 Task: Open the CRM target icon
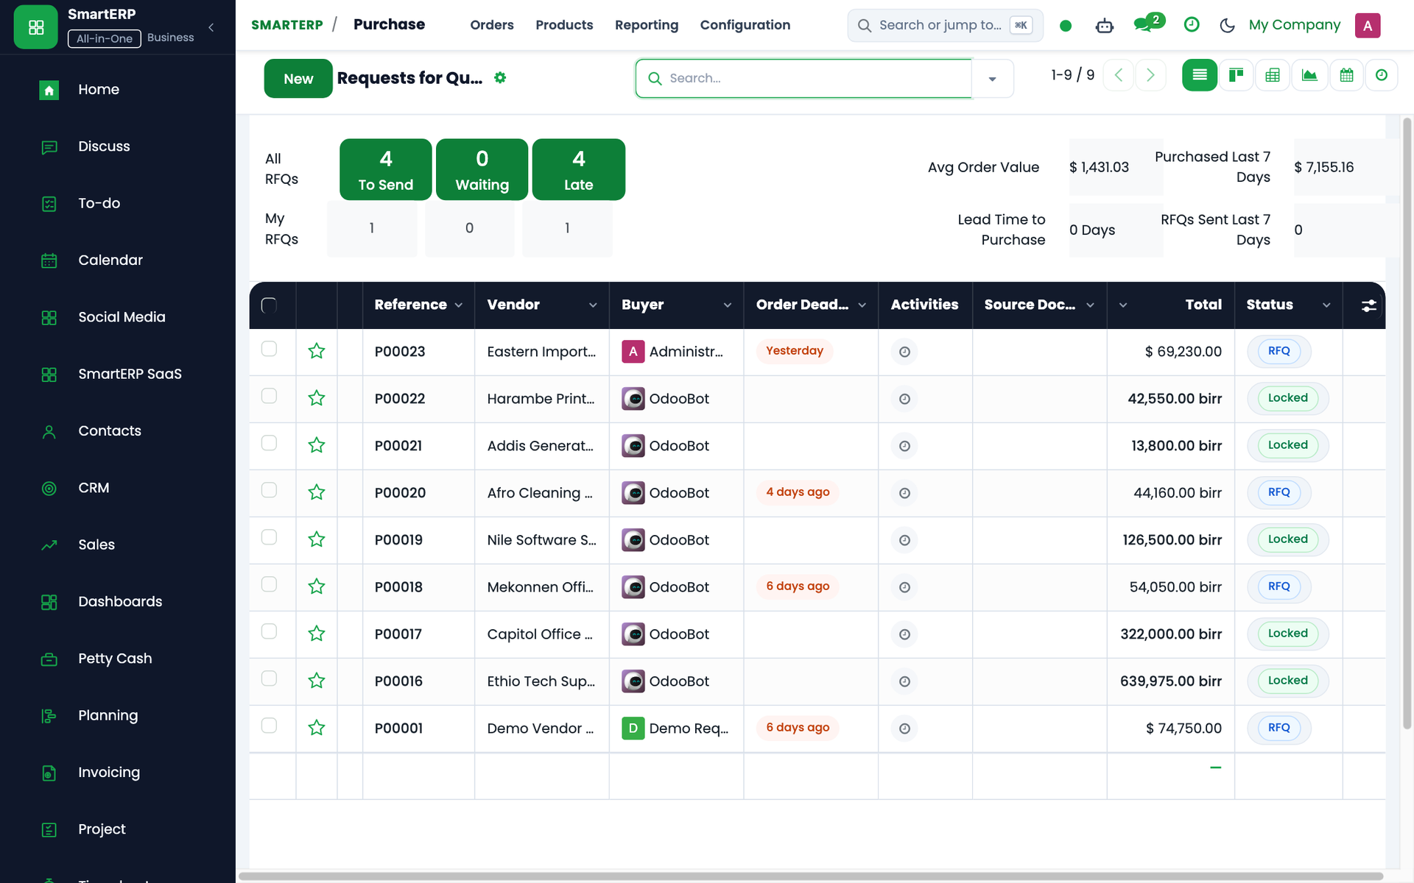(49, 488)
